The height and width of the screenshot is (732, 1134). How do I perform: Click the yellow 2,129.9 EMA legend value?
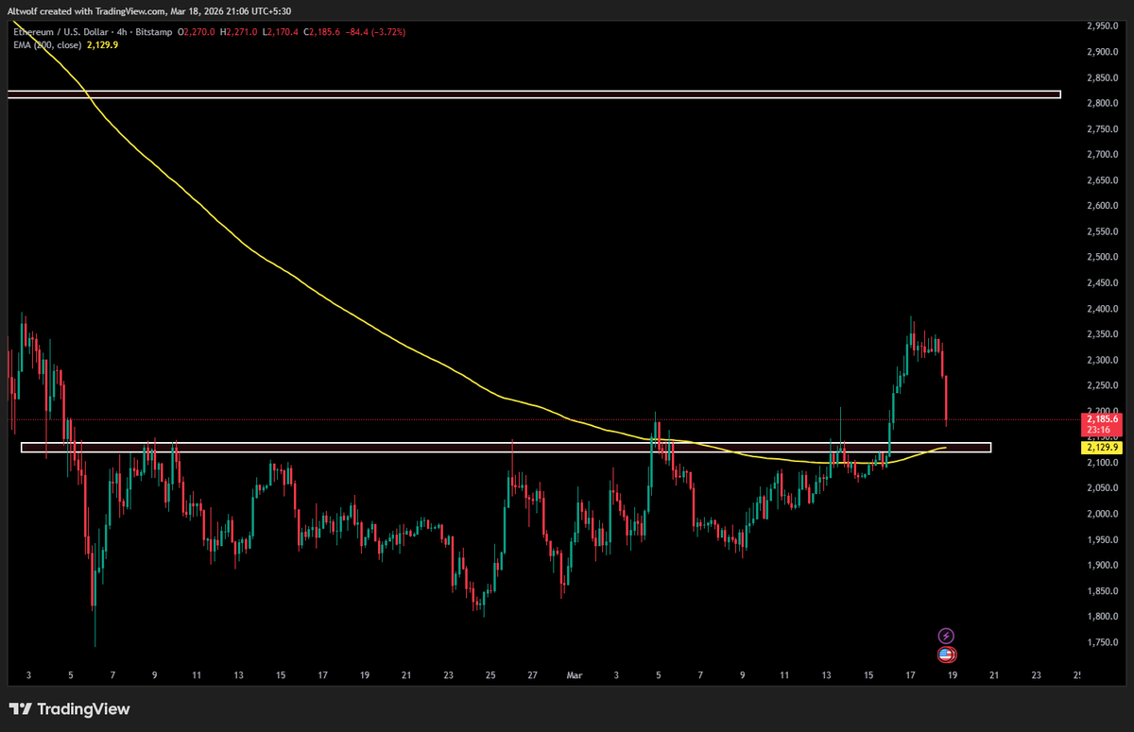tap(102, 44)
